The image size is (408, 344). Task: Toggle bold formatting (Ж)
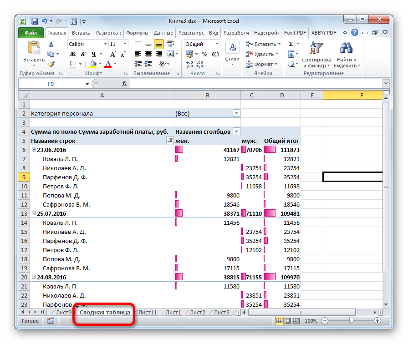72,54
